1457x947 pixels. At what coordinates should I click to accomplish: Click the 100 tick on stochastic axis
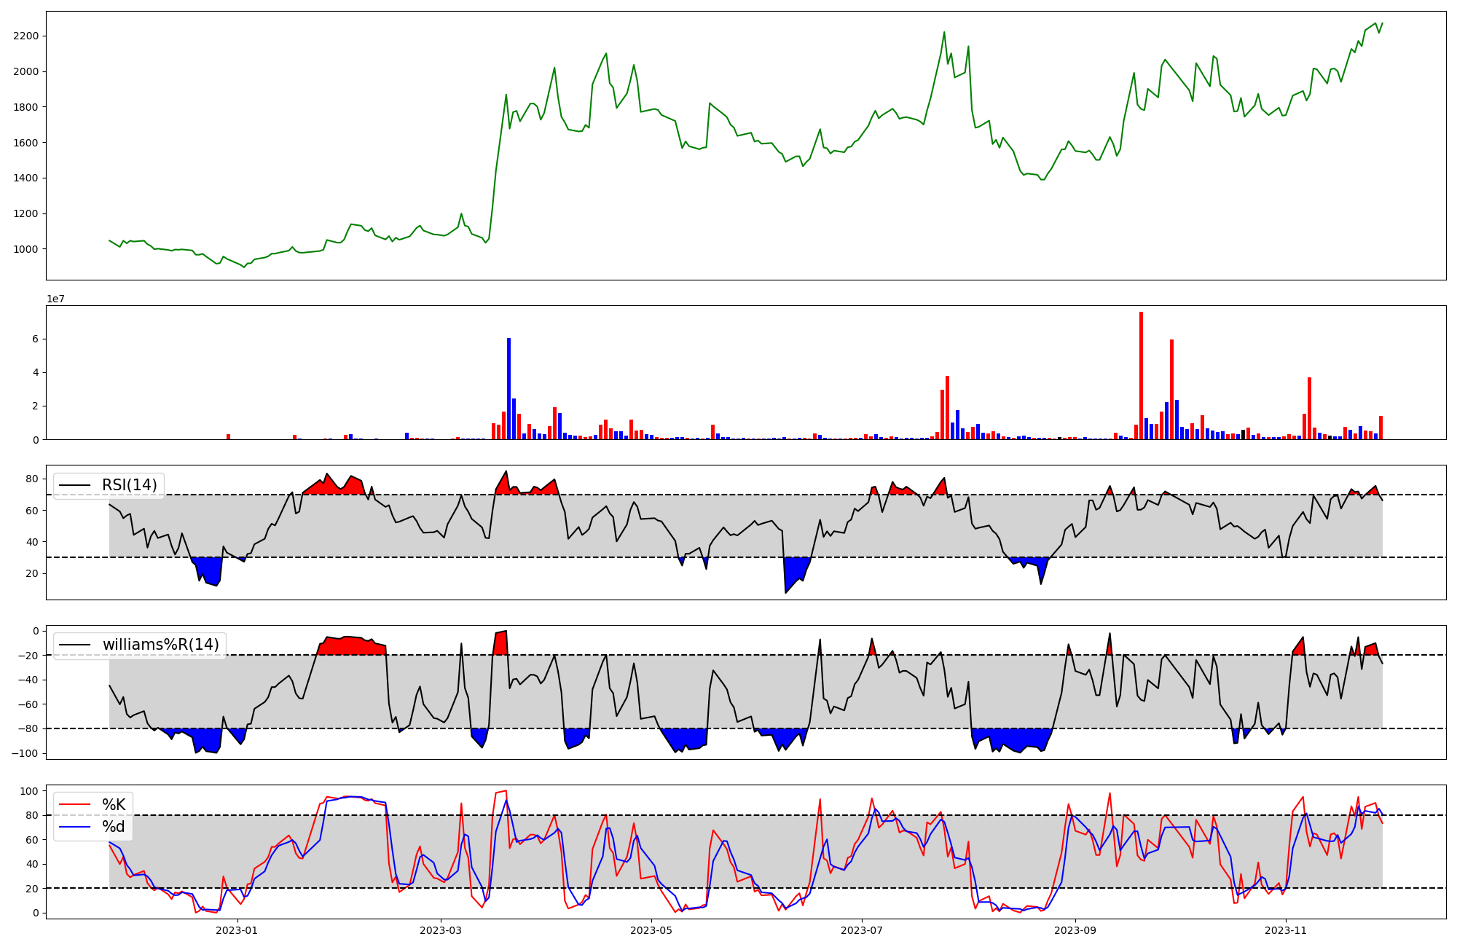tap(29, 791)
